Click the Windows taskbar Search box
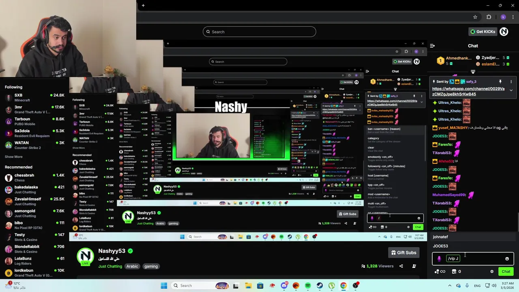The height and width of the screenshot is (292, 519). coord(199,286)
